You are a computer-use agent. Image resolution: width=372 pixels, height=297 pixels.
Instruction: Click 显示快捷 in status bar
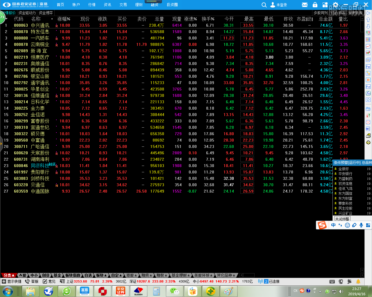(12, 281)
